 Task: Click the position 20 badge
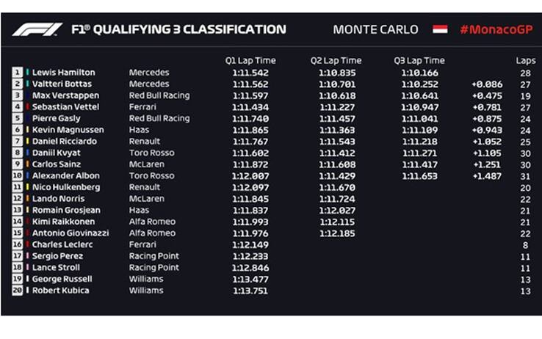coord(17,291)
